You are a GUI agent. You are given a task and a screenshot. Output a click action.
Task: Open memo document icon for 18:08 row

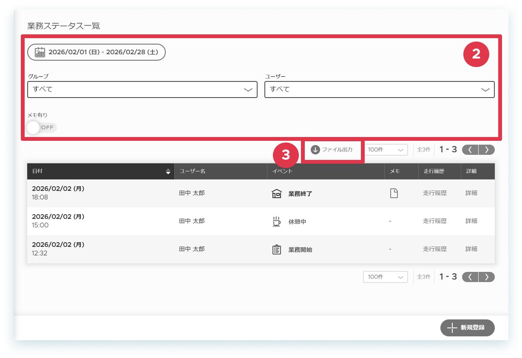pyautogui.click(x=394, y=193)
